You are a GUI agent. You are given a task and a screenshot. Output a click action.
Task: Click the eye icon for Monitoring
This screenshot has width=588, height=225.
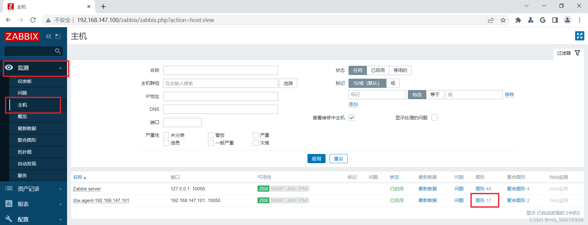tap(9, 67)
